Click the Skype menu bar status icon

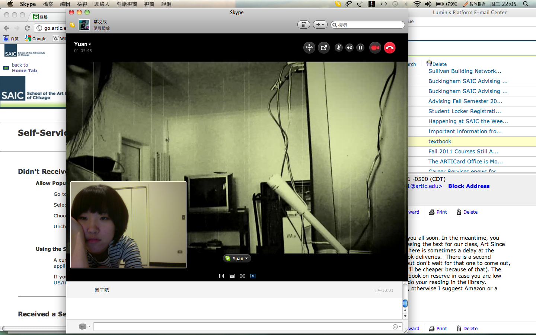(338, 4)
